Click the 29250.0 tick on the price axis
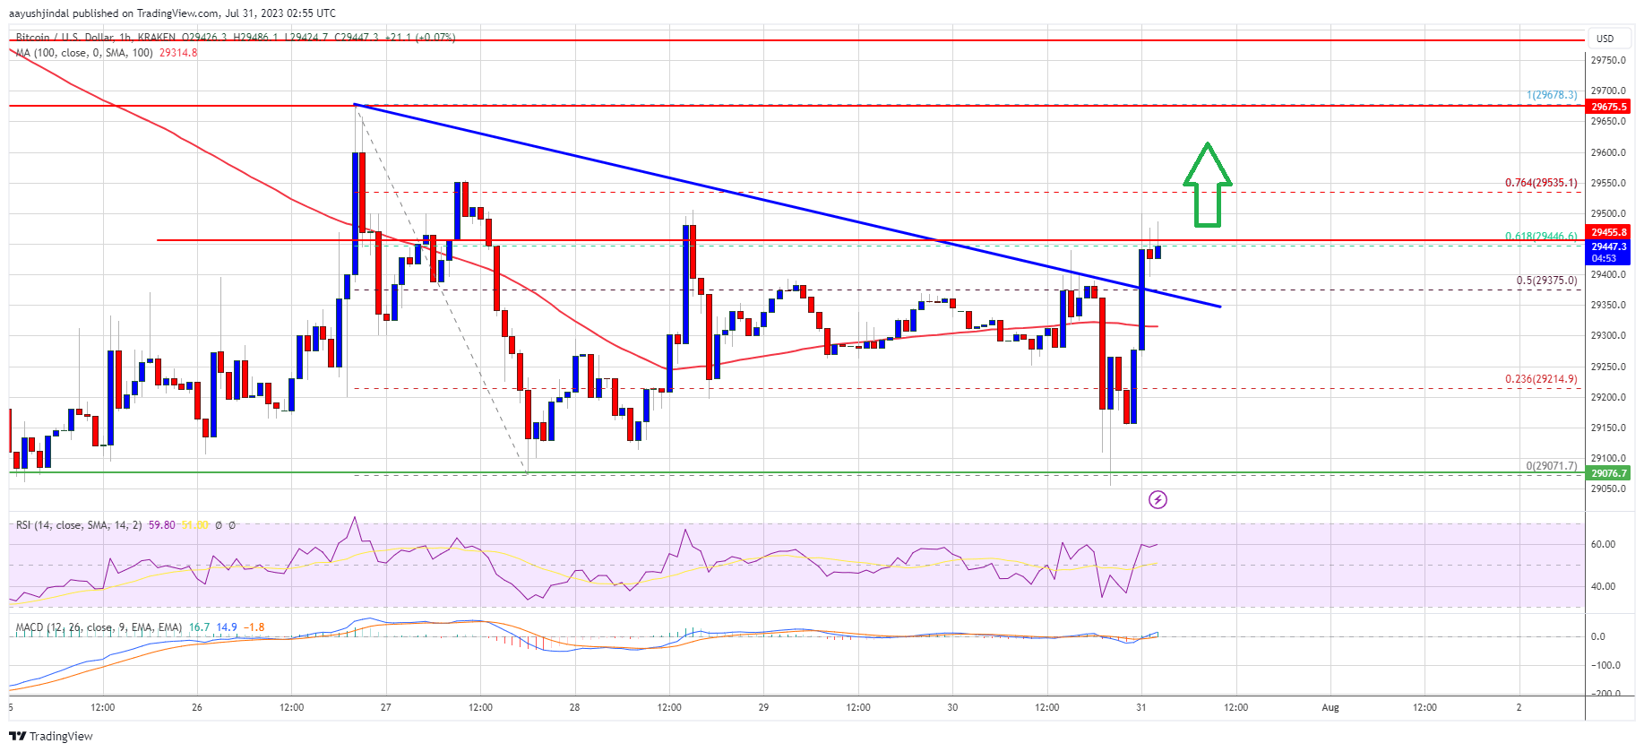This screenshot has width=1644, height=752. click(1608, 367)
